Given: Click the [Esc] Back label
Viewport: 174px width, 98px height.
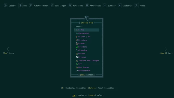Looking at the screenshot, I should 8,53.
